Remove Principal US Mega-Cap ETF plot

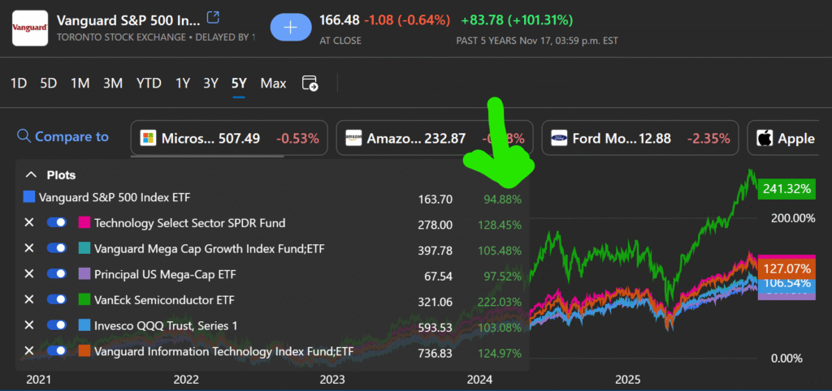pyautogui.click(x=29, y=274)
